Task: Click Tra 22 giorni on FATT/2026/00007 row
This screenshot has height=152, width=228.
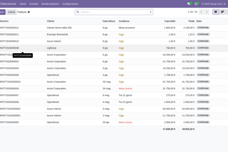Action: [x=125, y=95]
